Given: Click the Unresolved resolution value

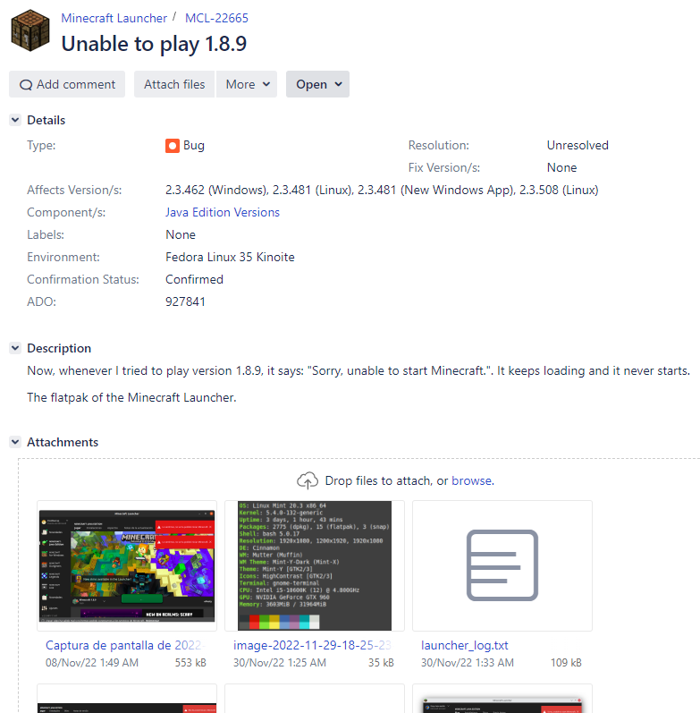Looking at the screenshot, I should [x=578, y=146].
